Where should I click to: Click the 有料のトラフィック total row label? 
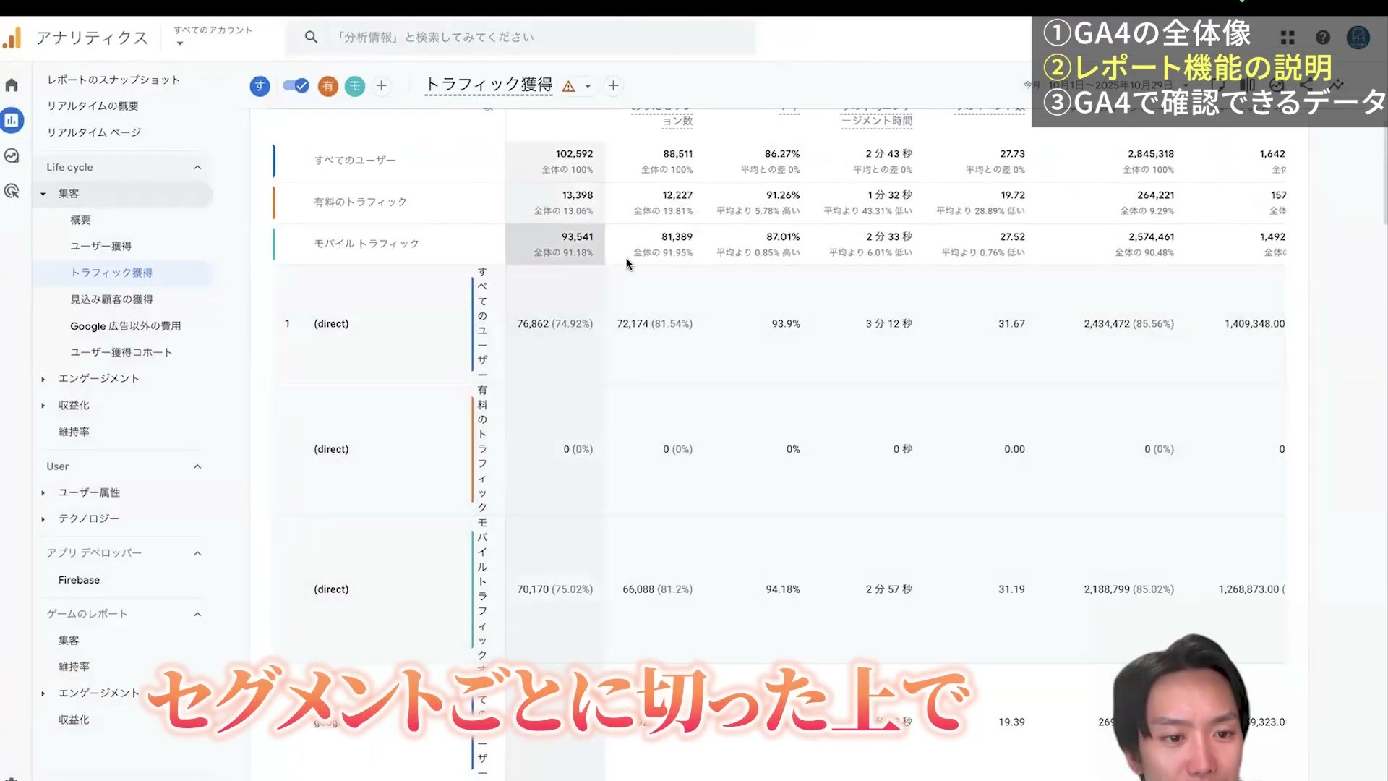click(360, 202)
